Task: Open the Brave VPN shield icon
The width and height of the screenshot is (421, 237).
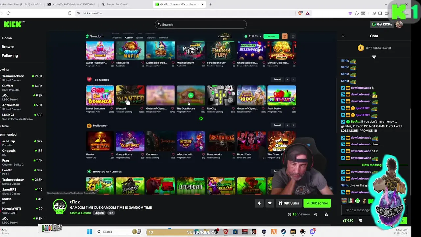Action: point(350,13)
